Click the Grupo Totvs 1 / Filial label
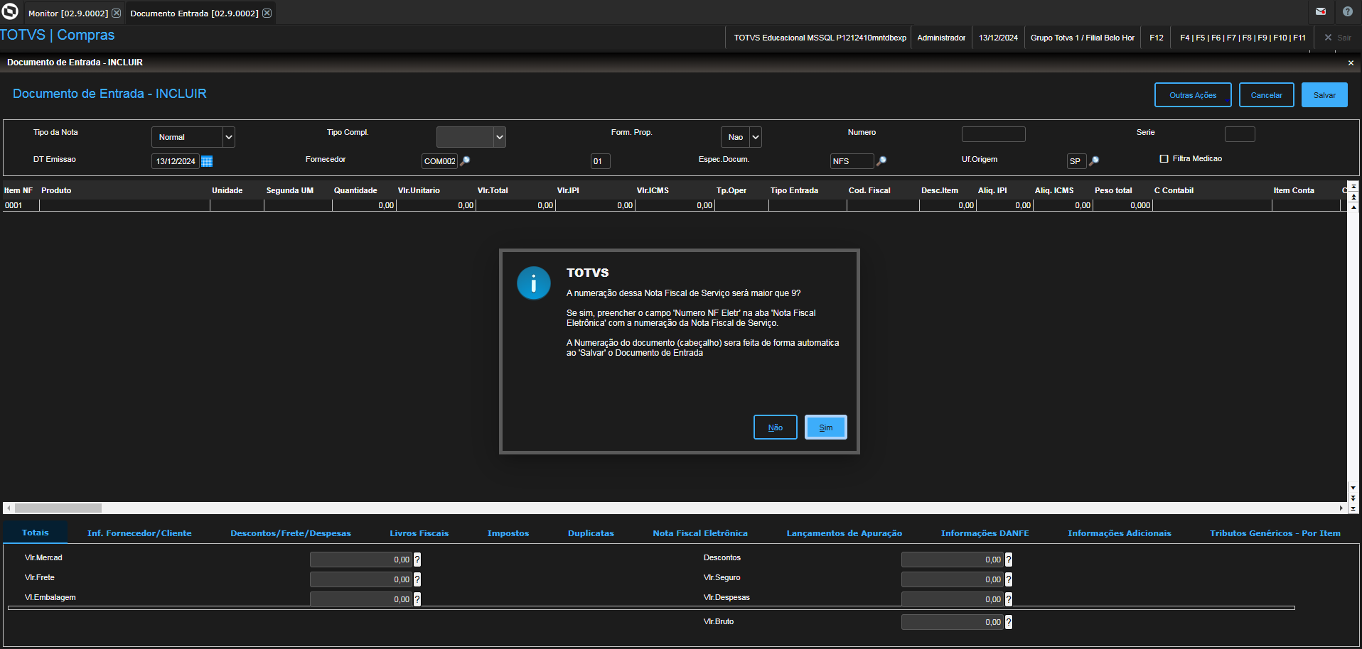The image size is (1362, 649). pos(1083,38)
